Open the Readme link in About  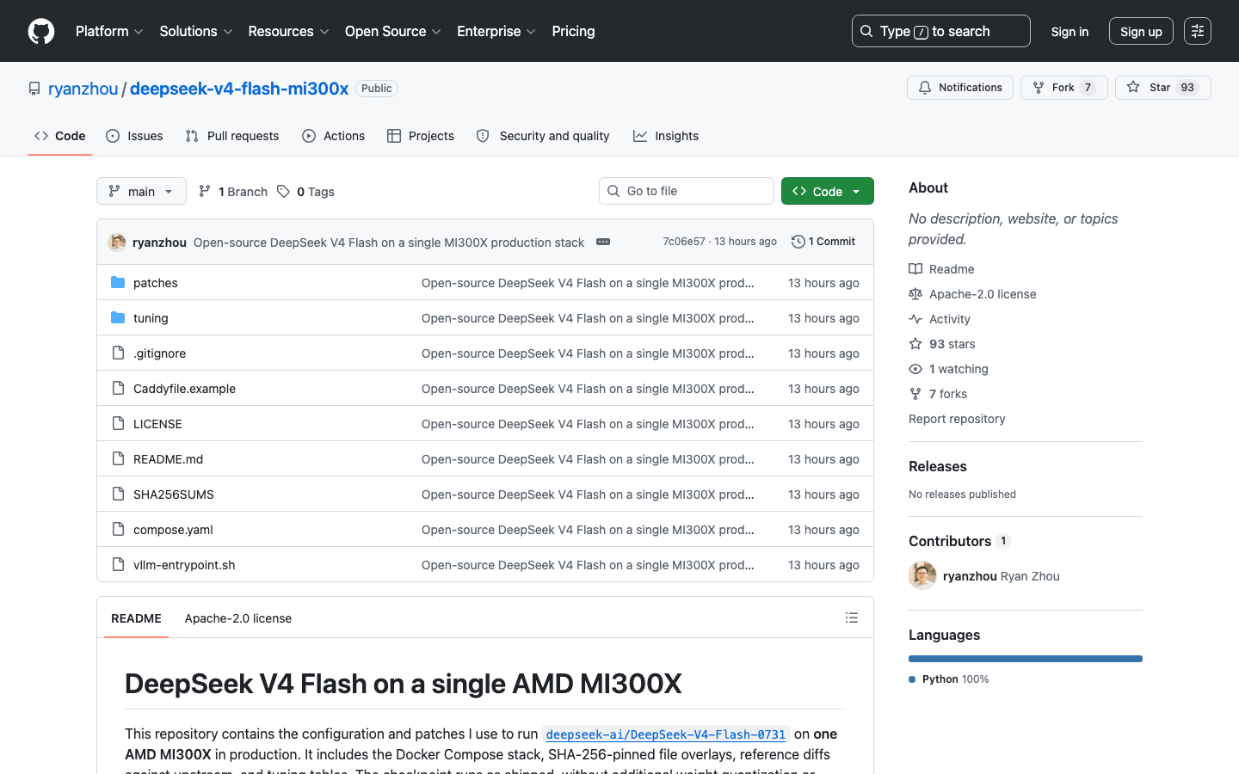[x=942, y=269]
